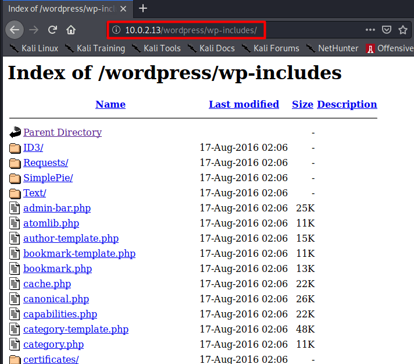Click the site information icon in address bar
The width and height of the screenshot is (414, 364).
coord(116,30)
